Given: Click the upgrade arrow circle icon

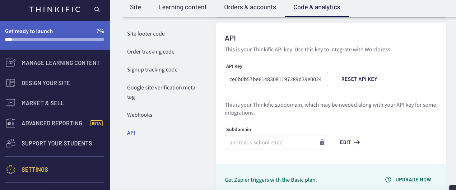Looking at the screenshot, I should (388, 180).
